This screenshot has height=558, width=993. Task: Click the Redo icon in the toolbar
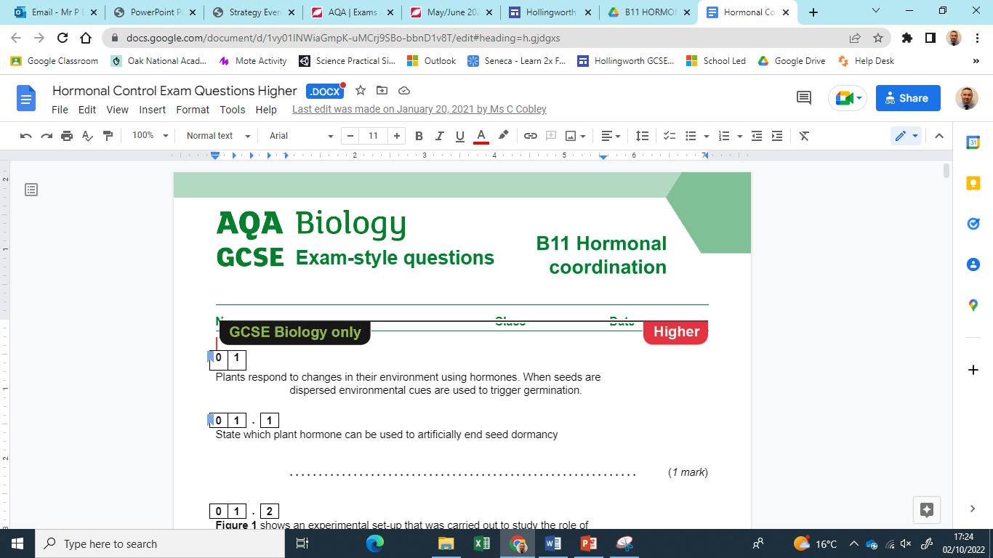pos(47,136)
